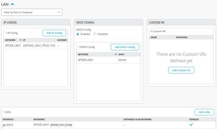The width and height of the screenshot is (217, 130).
Task: Click GATEWAY column header in IP Config
Action: [x=62, y=40]
